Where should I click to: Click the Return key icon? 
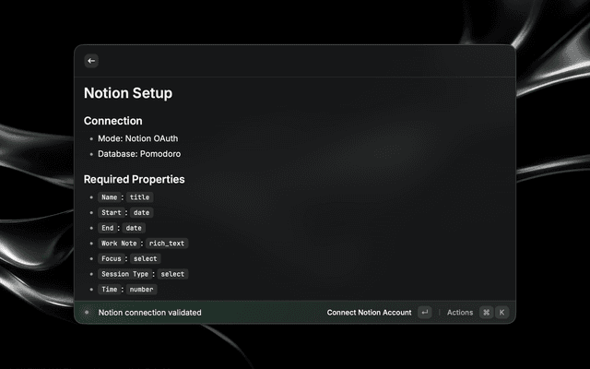[x=425, y=313]
